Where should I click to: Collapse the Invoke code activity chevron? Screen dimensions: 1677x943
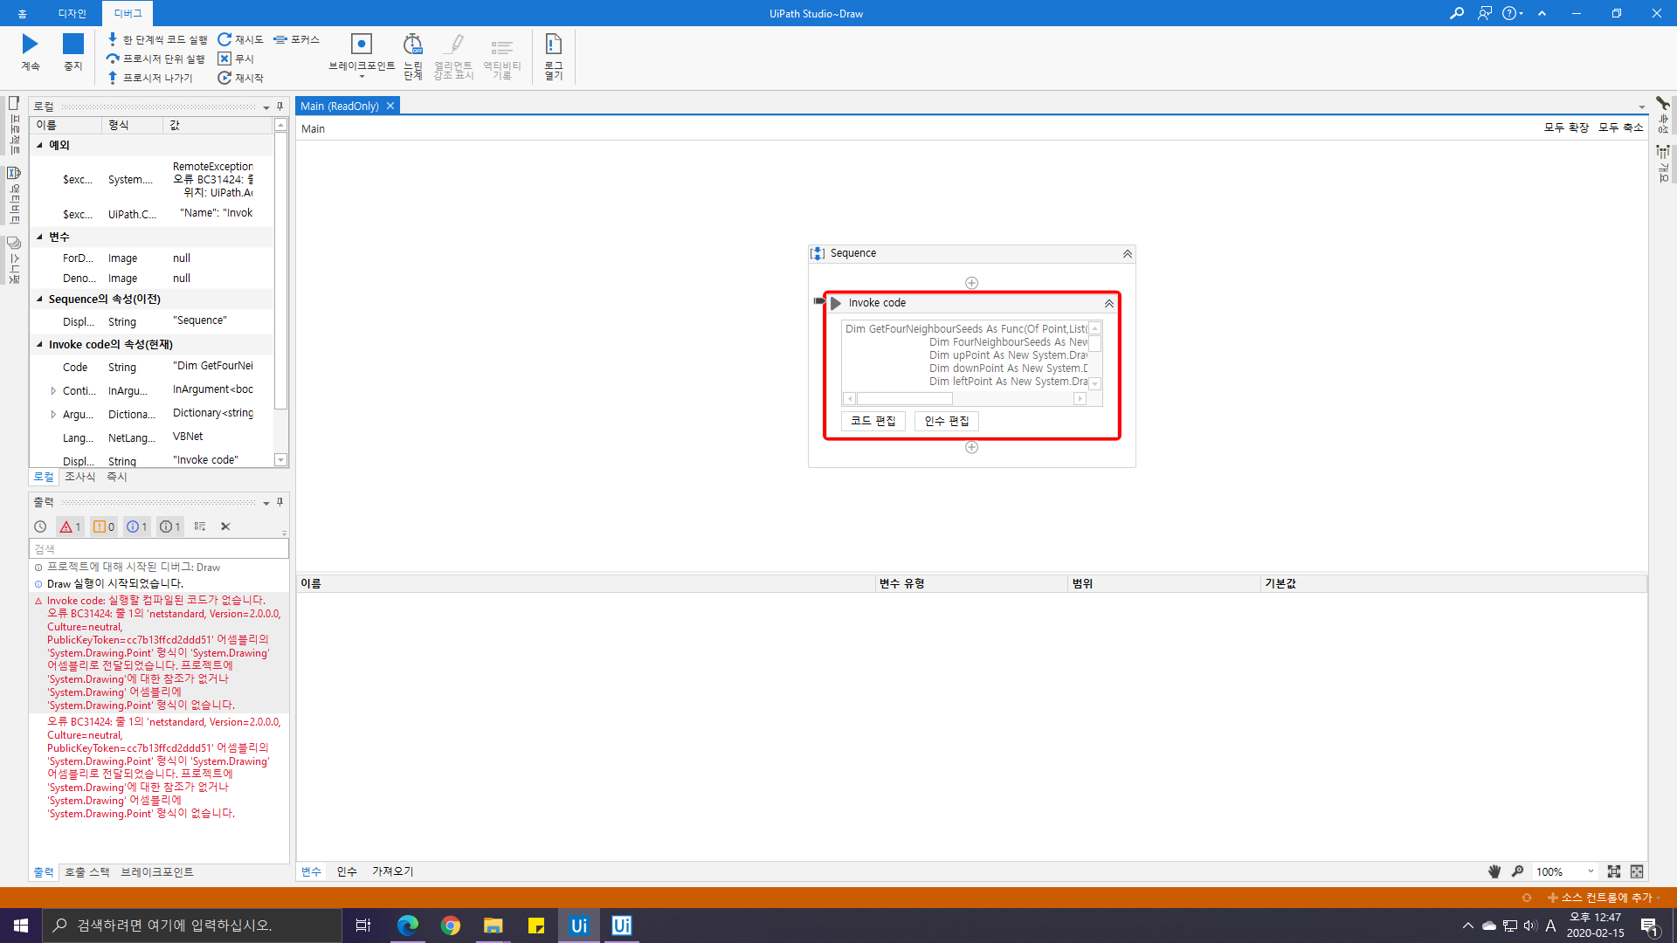click(1108, 304)
